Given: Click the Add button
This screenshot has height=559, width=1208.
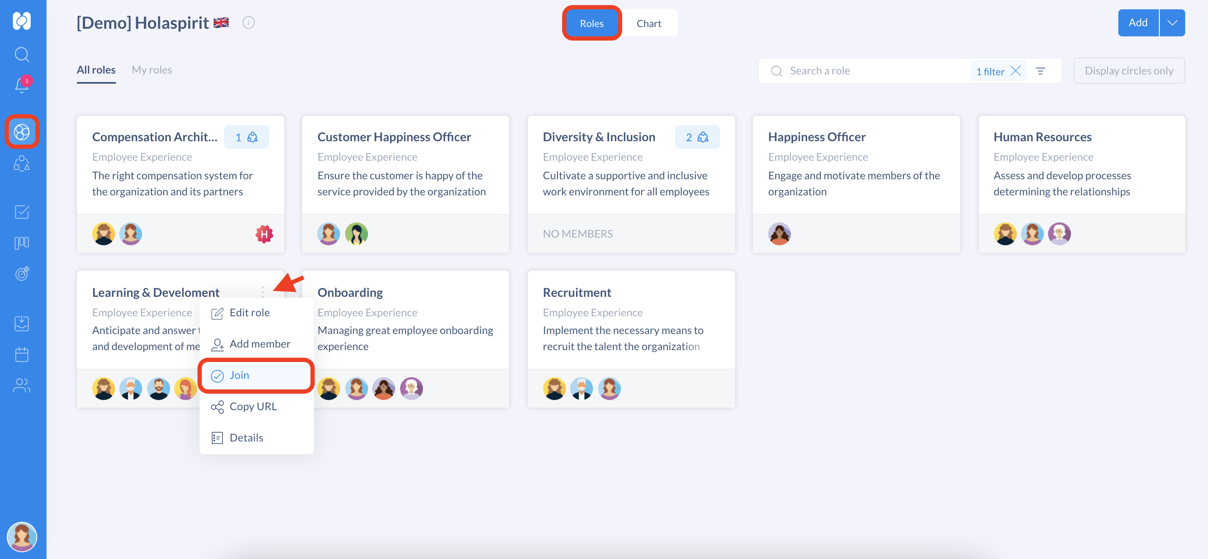Looking at the screenshot, I should tap(1138, 22).
